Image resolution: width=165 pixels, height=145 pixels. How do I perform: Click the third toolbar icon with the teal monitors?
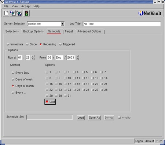point(19,13)
